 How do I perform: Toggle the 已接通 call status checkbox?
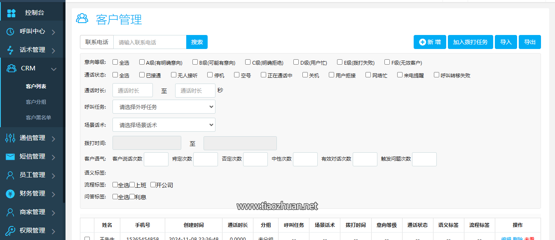pyautogui.click(x=142, y=75)
